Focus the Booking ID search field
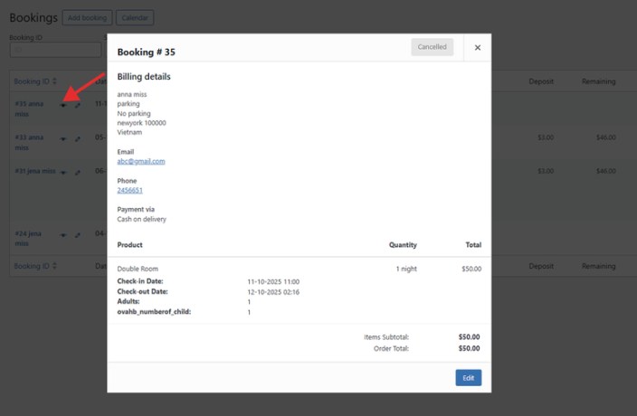637x416 pixels. (x=54, y=51)
